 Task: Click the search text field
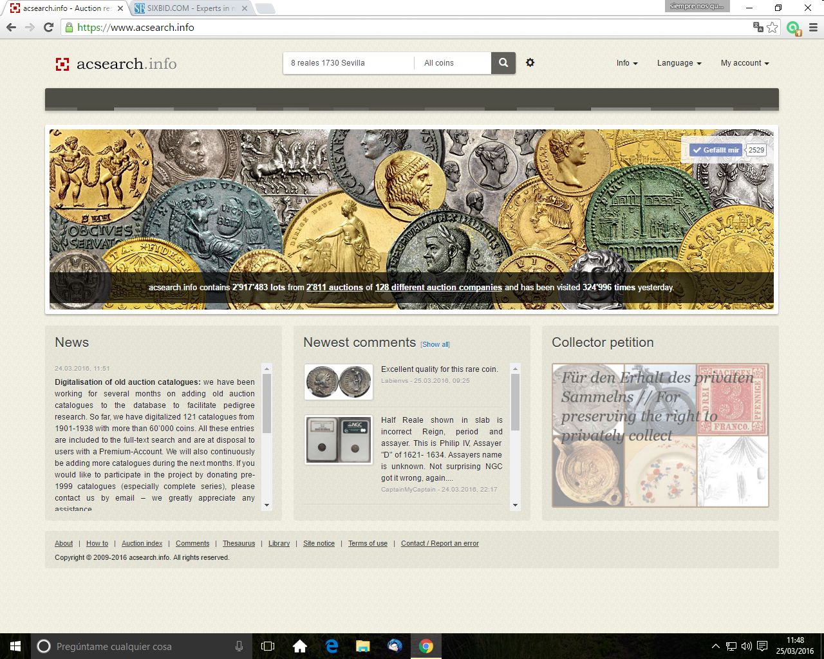click(x=348, y=63)
